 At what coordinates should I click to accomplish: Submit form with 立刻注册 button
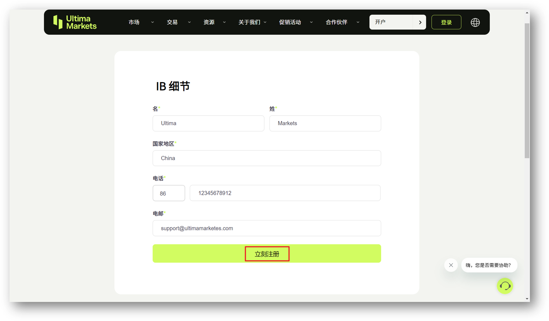[267, 253]
